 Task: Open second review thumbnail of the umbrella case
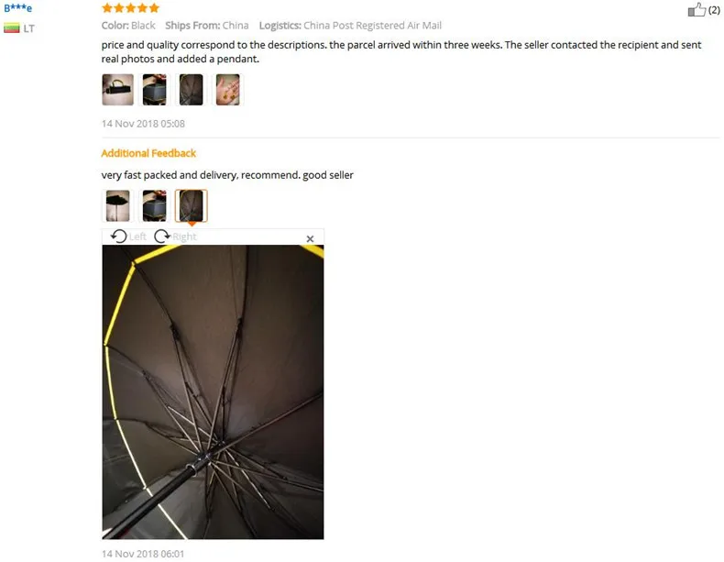[x=154, y=90]
